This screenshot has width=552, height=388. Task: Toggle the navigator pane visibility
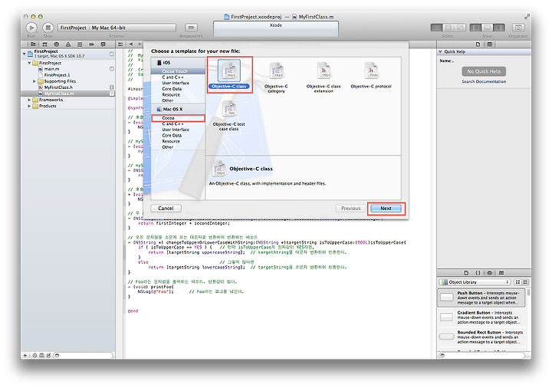[x=475, y=28]
